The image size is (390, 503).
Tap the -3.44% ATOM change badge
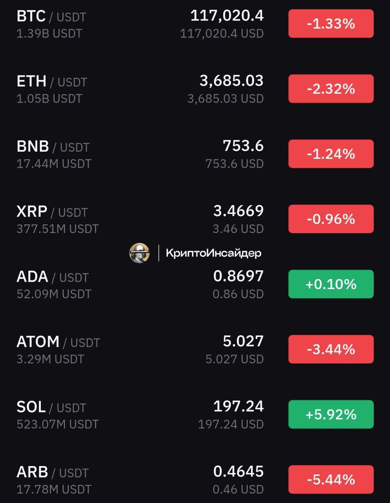tap(331, 349)
